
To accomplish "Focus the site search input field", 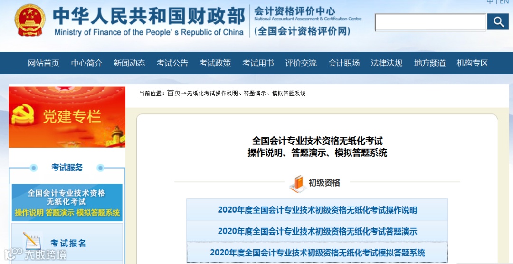I will click(430, 22).
